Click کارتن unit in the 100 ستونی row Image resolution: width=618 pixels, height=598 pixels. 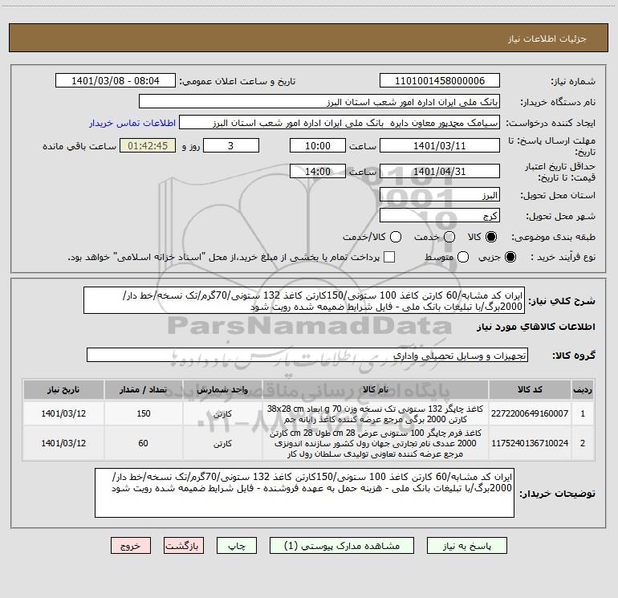pos(222,443)
